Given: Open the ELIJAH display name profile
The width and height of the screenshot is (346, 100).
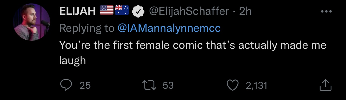Looking at the screenshot, I should point(78,11).
